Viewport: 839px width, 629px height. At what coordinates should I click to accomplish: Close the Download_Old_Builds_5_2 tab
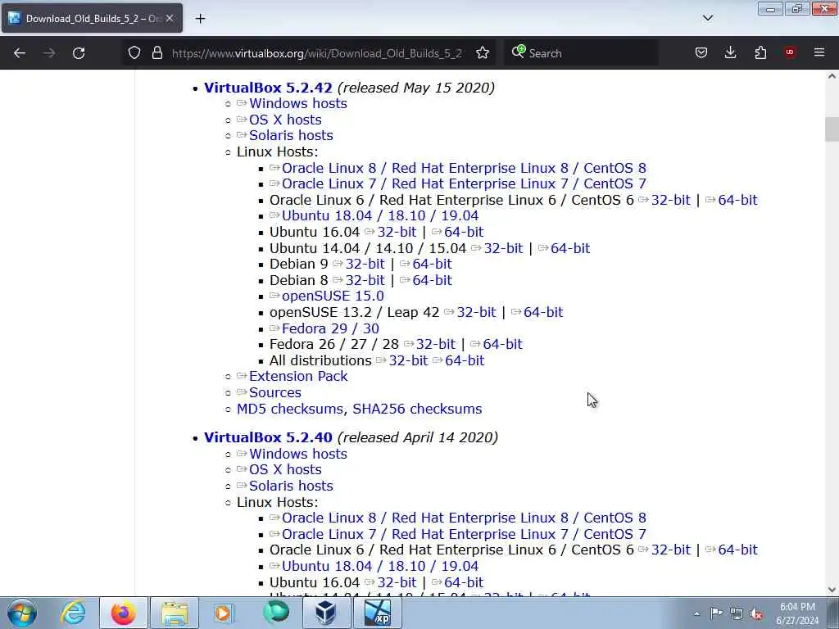(170, 18)
